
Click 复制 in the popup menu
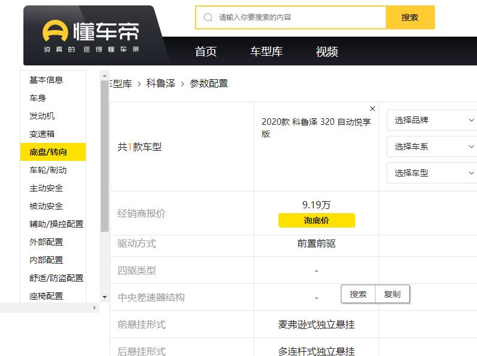coord(392,294)
